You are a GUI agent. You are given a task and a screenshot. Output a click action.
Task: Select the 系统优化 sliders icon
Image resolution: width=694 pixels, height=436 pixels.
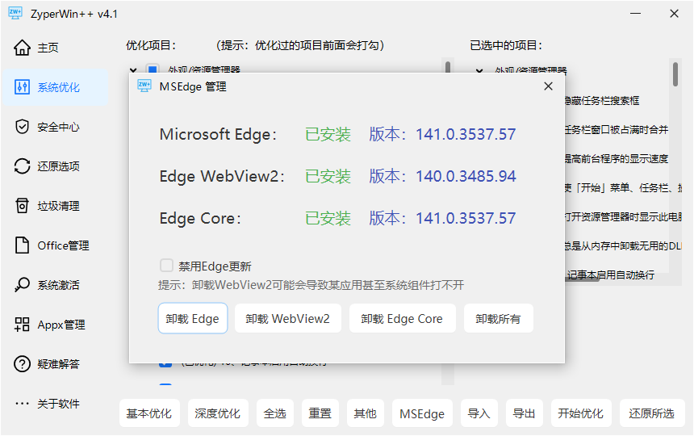(23, 87)
